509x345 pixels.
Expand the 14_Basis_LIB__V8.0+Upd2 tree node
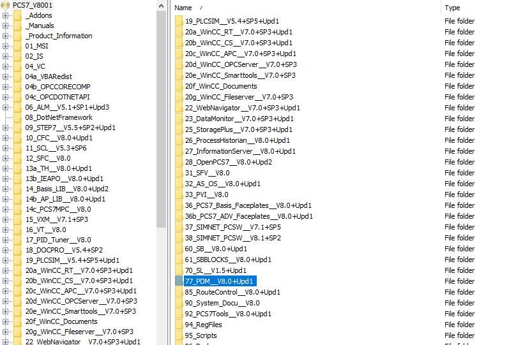5,189
